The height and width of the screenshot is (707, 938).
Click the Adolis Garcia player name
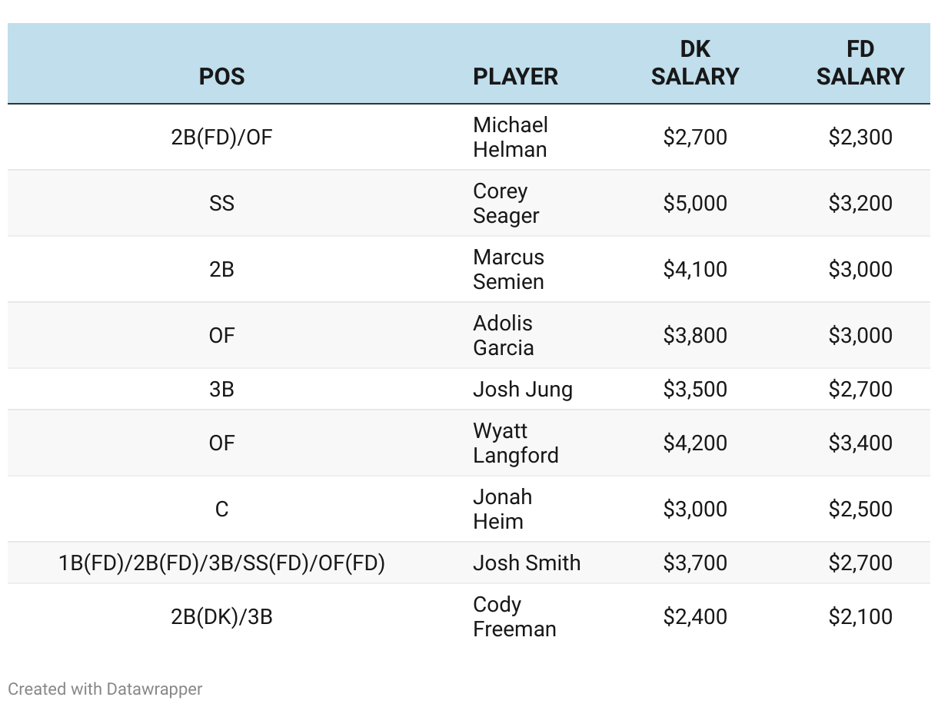[504, 335]
